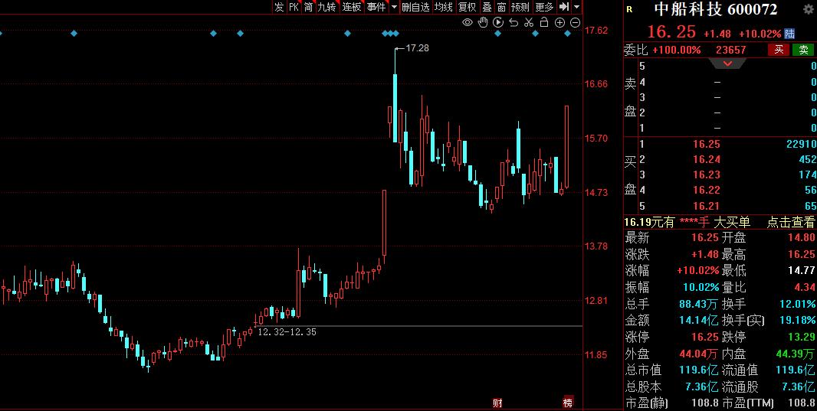Click the green 卖 sell button
Viewport: 817px width, 411px height.
tap(802, 50)
